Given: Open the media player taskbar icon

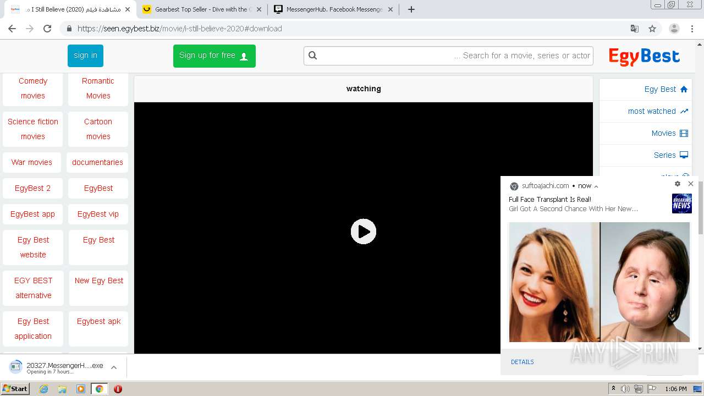Looking at the screenshot, I should 81,389.
